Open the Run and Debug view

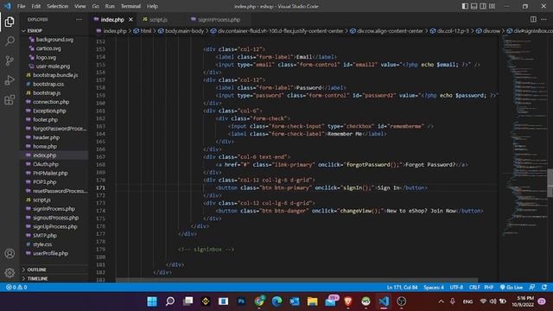[x=10, y=80]
